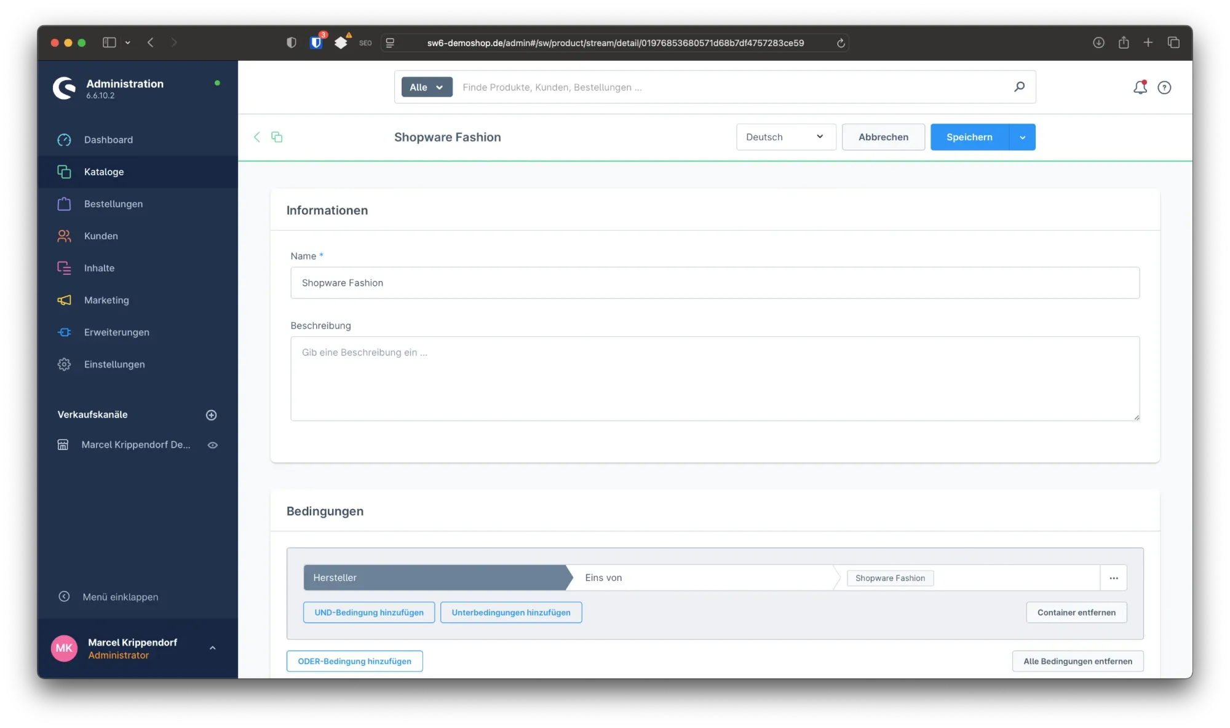Click the Menü einklappen label
Screen dimensions: 1230x728
pyautogui.click(x=121, y=597)
